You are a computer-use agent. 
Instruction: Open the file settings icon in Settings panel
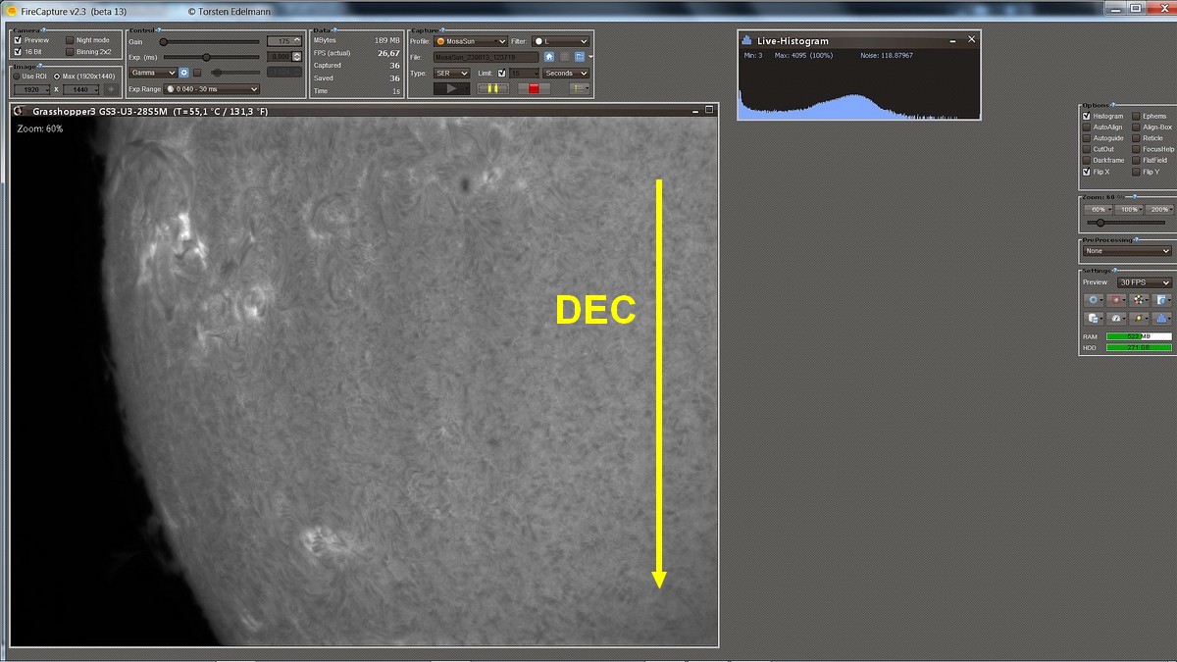coord(1161,299)
